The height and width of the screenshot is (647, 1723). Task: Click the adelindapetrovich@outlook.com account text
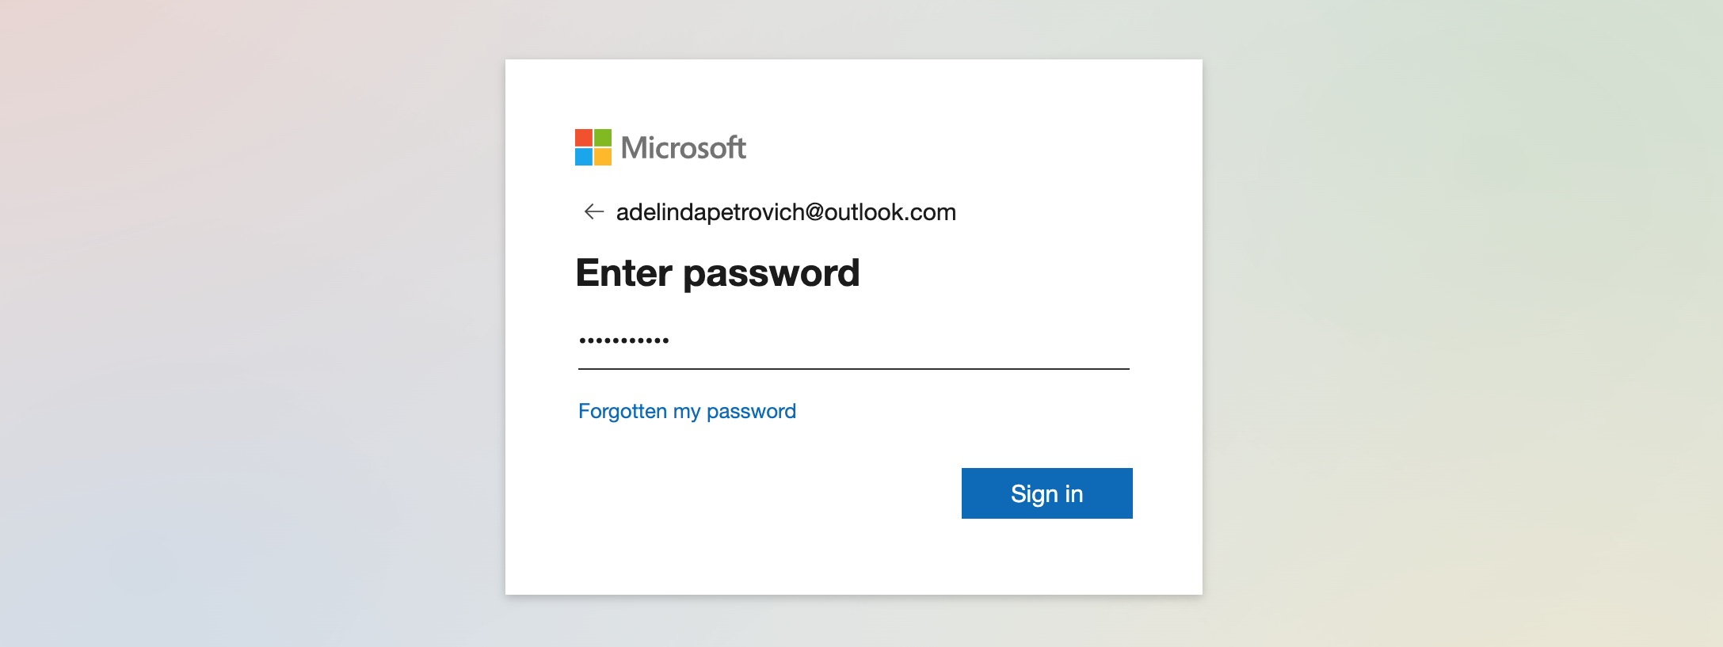tap(786, 212)
